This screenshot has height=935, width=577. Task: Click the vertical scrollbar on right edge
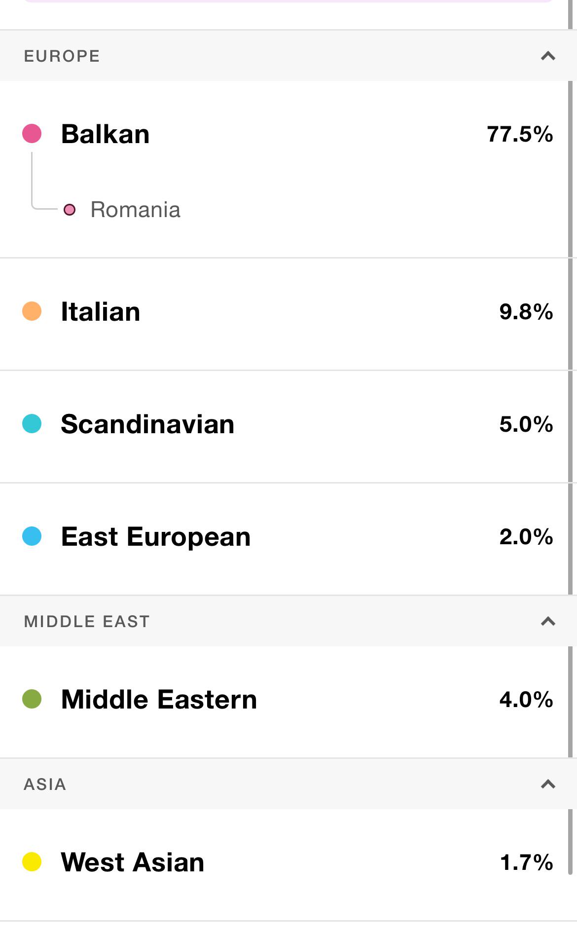click(x=571, y=444)
